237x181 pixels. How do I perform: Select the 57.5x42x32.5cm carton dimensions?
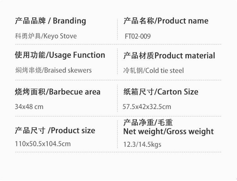(147, 107)
